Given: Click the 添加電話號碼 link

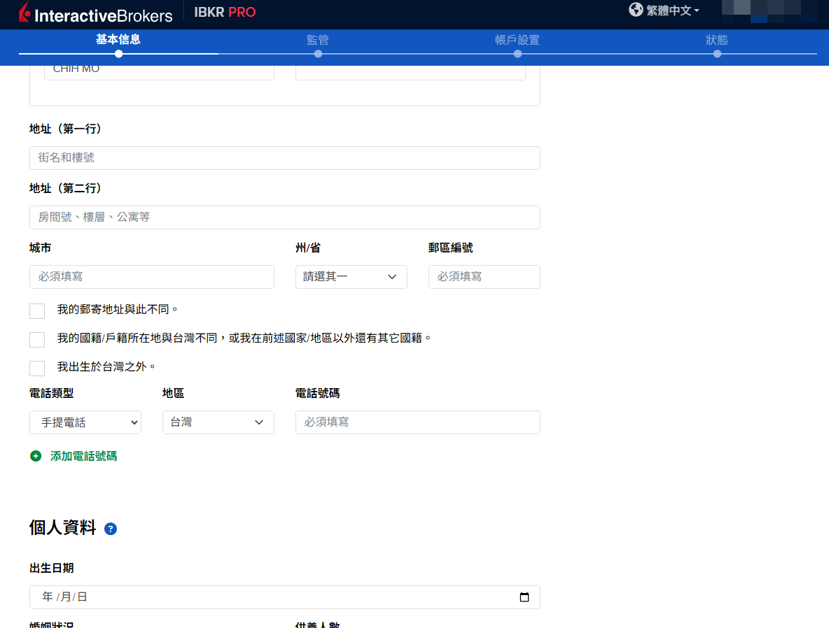Looking at the screenshot, I should pyautogui.click(x=83, y=457).
